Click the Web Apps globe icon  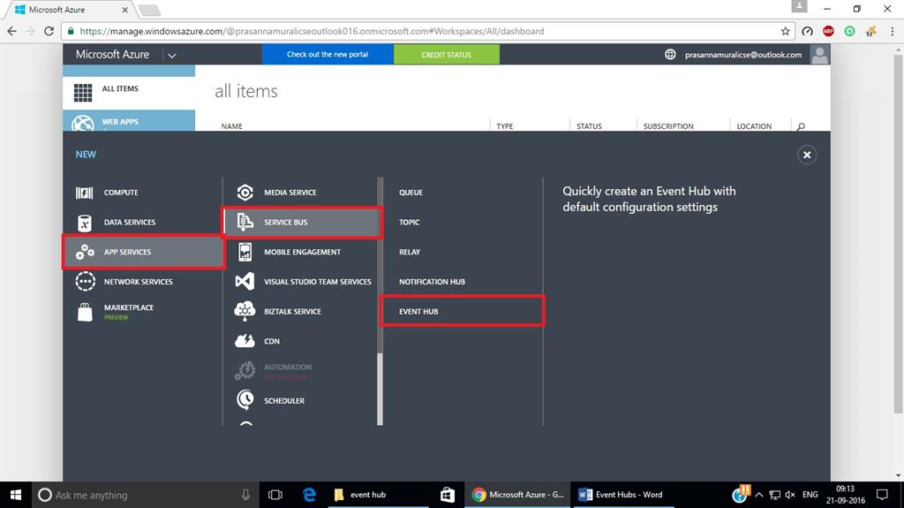[82, 123]
